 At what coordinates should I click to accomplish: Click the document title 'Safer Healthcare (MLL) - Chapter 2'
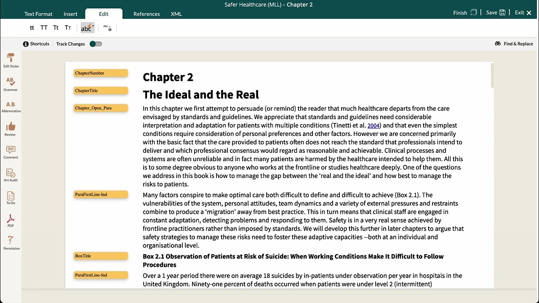pyautogui.click(x=269, y=5)
